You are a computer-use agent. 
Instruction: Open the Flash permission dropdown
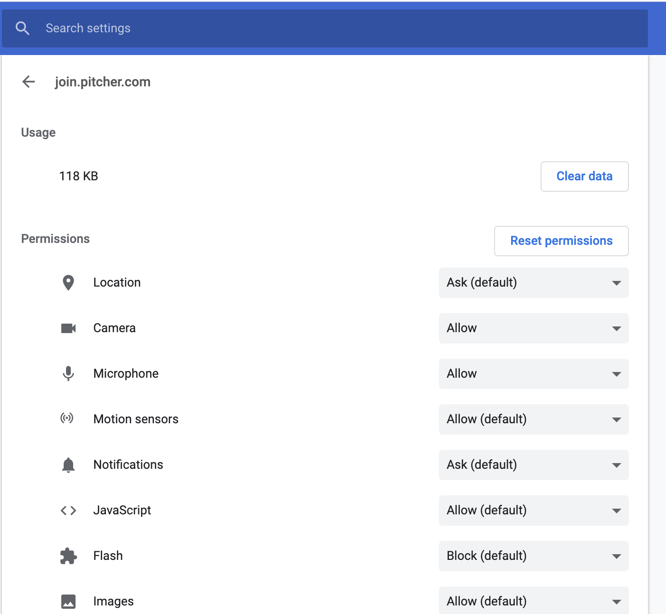point(533,556)
